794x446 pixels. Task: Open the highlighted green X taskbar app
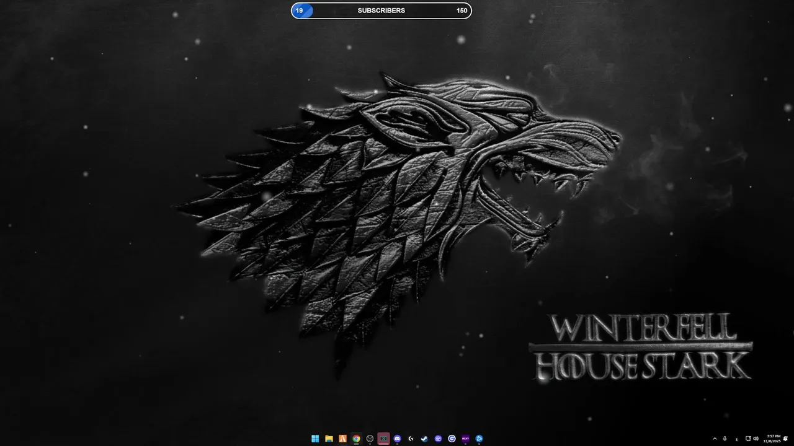coord(383,439)
